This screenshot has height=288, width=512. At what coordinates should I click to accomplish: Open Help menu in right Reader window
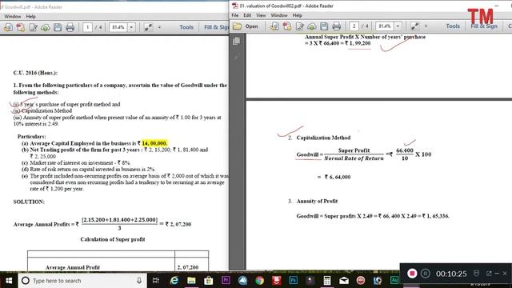click(x=297, y=15)
